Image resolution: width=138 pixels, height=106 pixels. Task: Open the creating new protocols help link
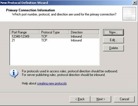52,83
